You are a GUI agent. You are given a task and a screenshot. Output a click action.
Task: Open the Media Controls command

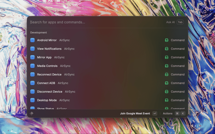pyautogui.click(x=47, y=66)
